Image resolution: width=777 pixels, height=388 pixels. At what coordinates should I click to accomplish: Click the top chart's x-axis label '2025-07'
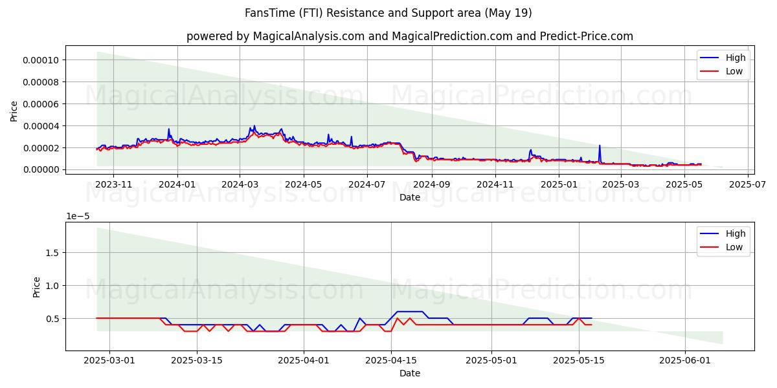[x=748, y=184]
